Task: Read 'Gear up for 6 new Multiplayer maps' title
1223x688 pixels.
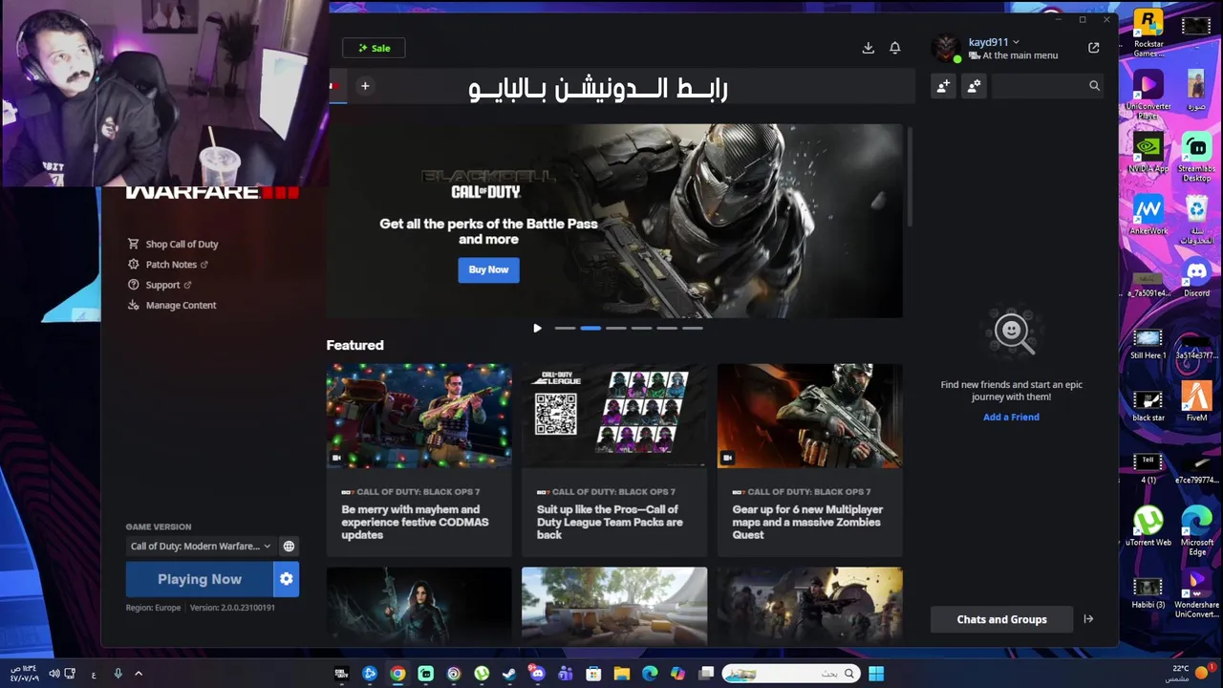Action: (x=807, y=522)
